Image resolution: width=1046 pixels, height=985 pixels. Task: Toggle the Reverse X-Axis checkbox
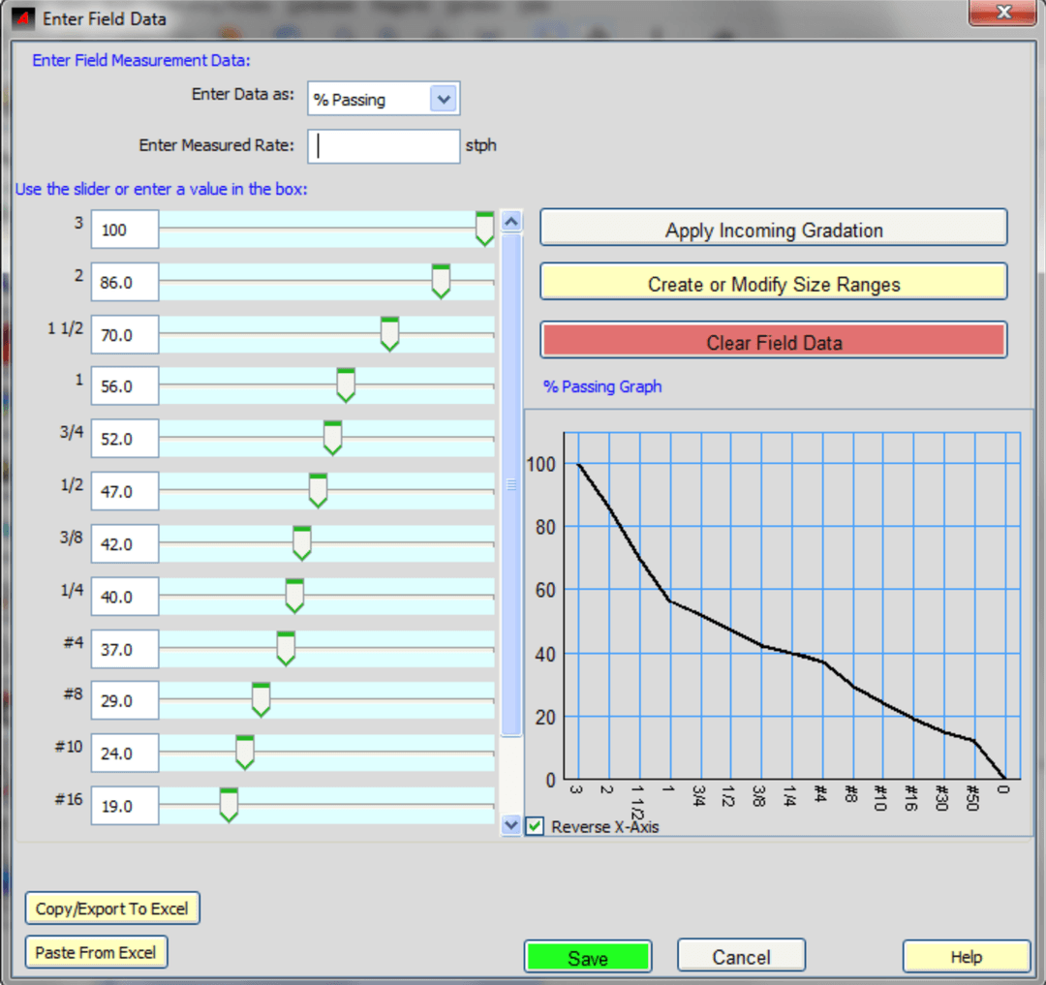(x=536, y=826)
